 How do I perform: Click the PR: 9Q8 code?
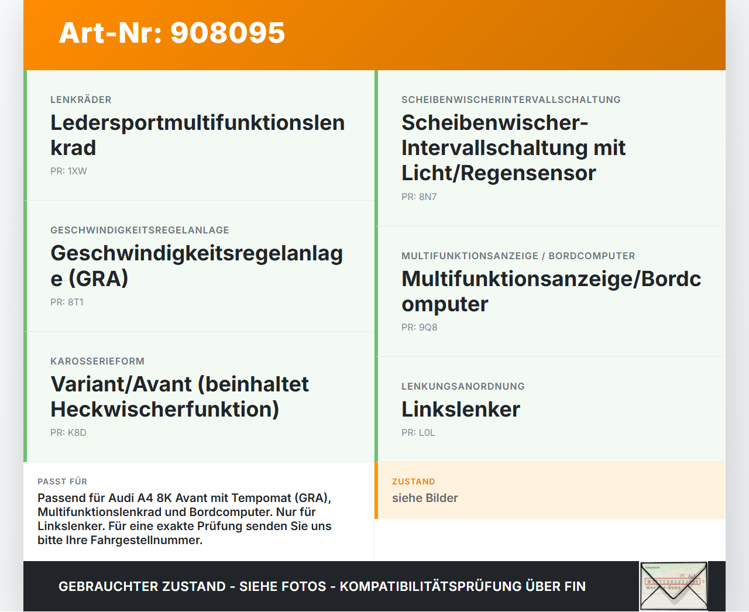[x=420, y=328]
